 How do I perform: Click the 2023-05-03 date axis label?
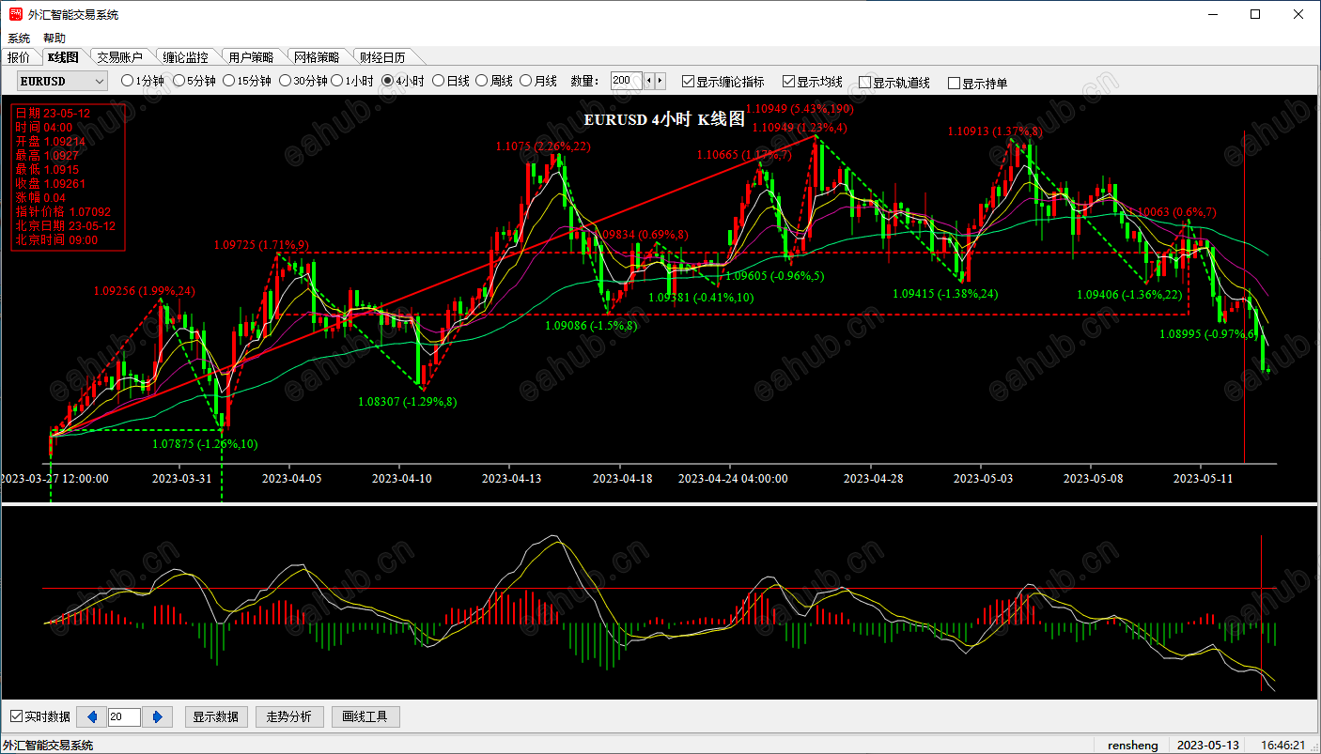pos(983,478)
